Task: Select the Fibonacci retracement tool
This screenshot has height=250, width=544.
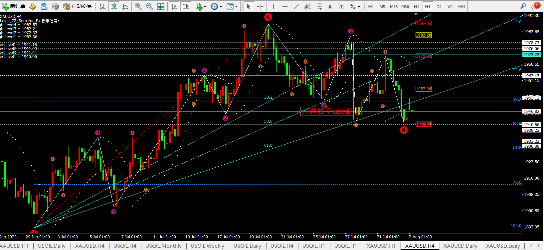Action: [319, 6]
